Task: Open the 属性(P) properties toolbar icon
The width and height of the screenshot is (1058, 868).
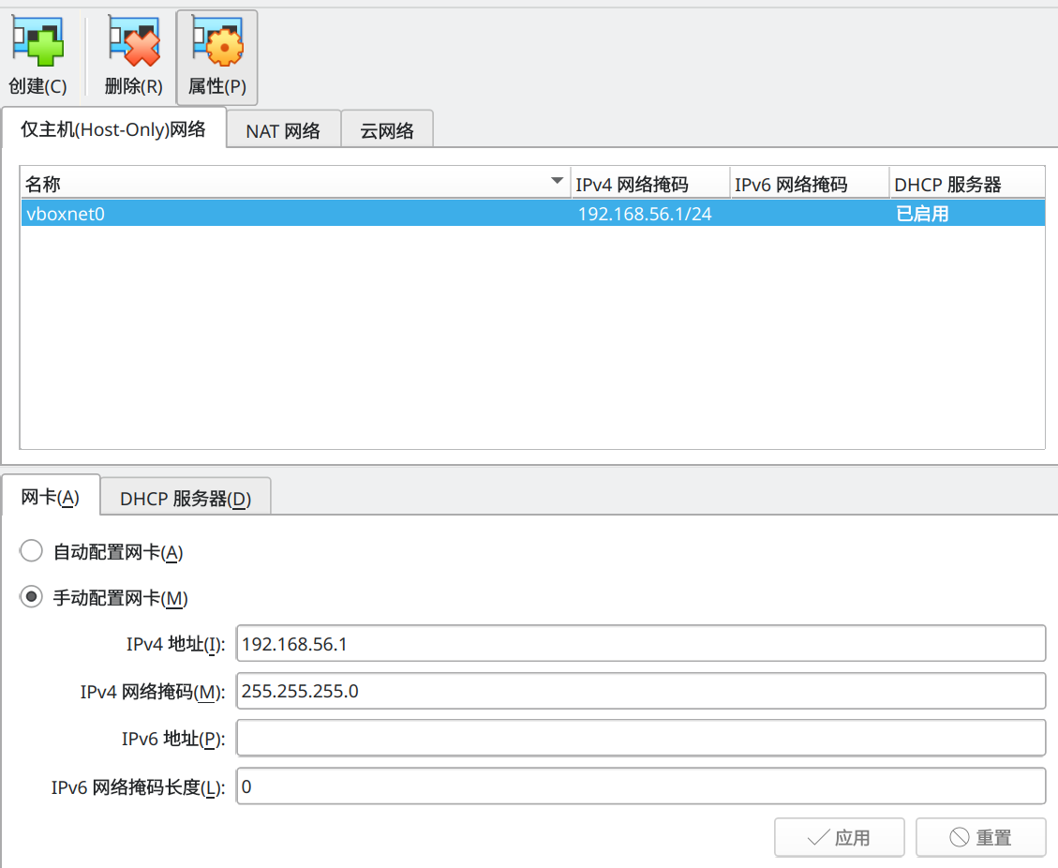Action: click(x=216, y=56)
